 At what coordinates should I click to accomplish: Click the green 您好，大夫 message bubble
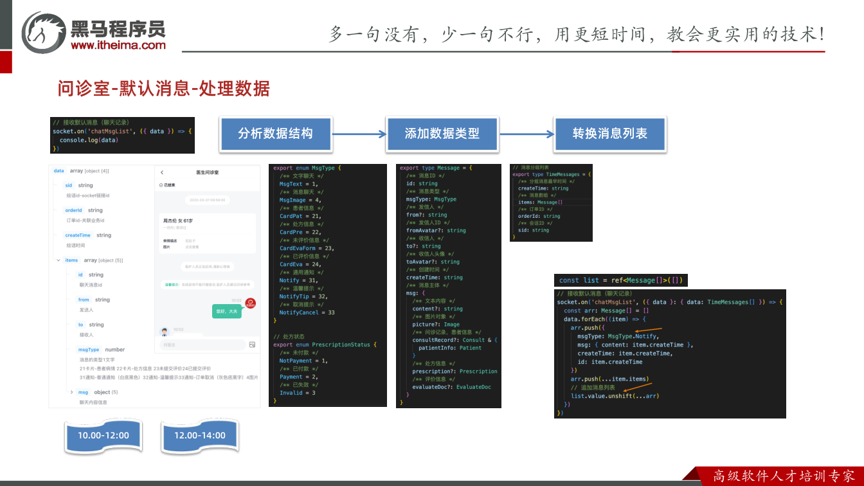pyautogui.click(x=227, y=311)
